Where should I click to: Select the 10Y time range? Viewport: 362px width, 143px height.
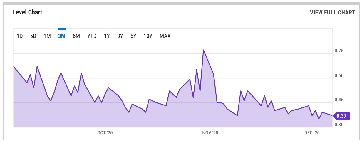[148, 36]
